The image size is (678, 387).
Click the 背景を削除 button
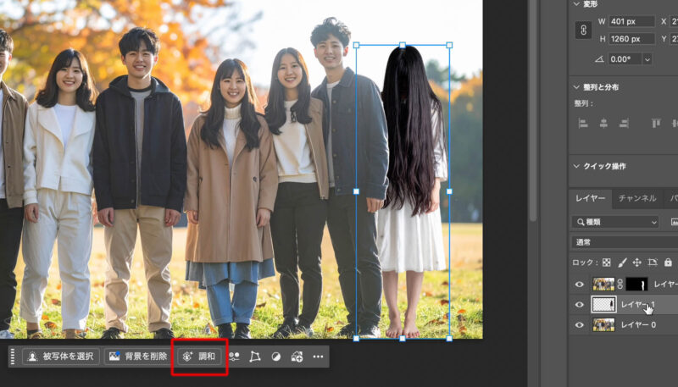(138, 357)
